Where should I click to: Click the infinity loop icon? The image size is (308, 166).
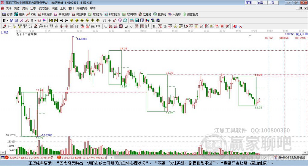point(240,26)
